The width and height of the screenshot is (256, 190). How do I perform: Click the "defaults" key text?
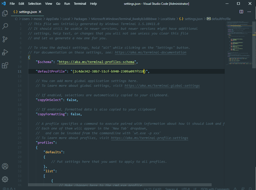(x=53, y=152)
